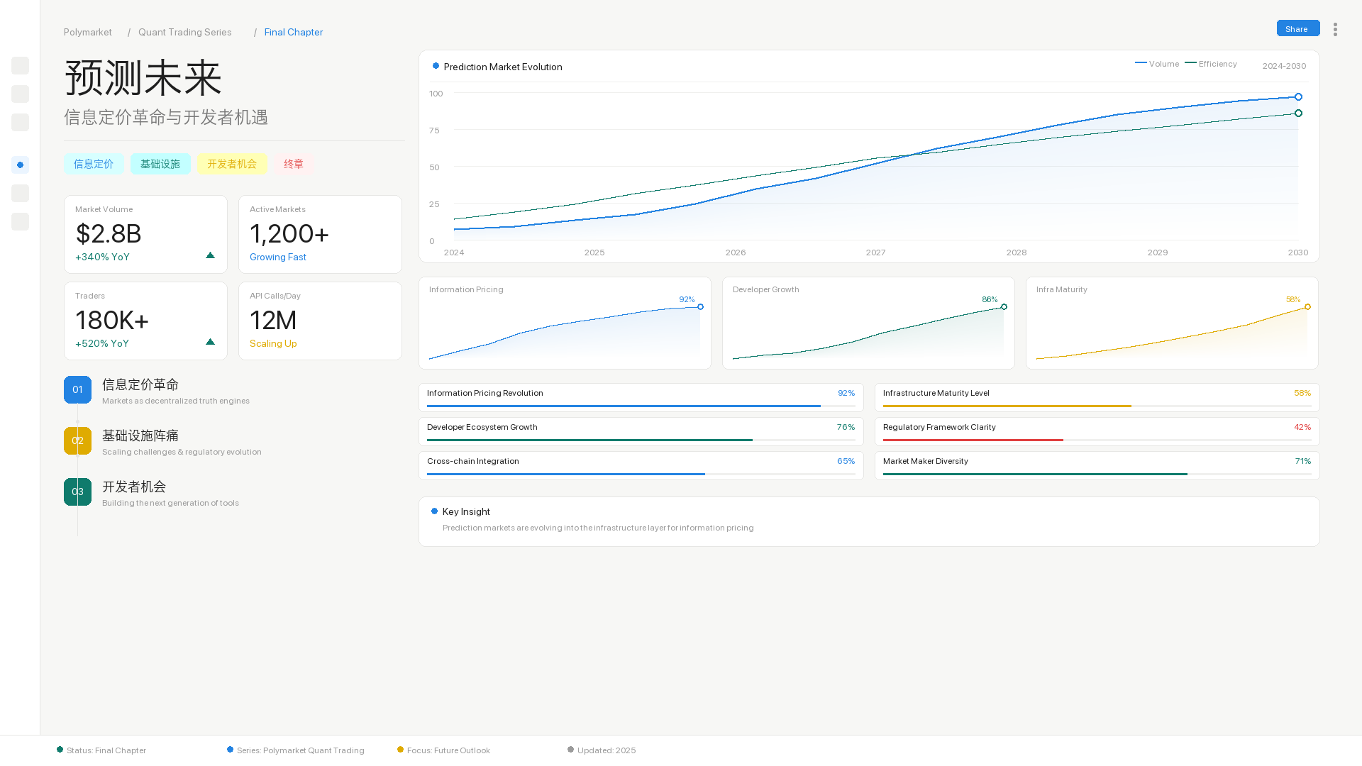Open the three-dot more options menu

click(1335, 30)
